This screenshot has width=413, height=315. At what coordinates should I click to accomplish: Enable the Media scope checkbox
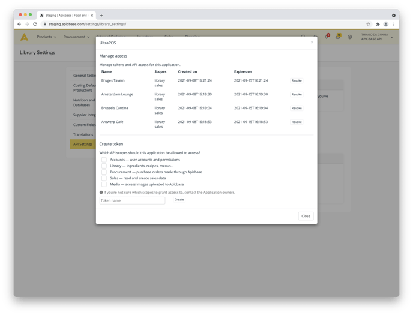click(x=104, y=184)
